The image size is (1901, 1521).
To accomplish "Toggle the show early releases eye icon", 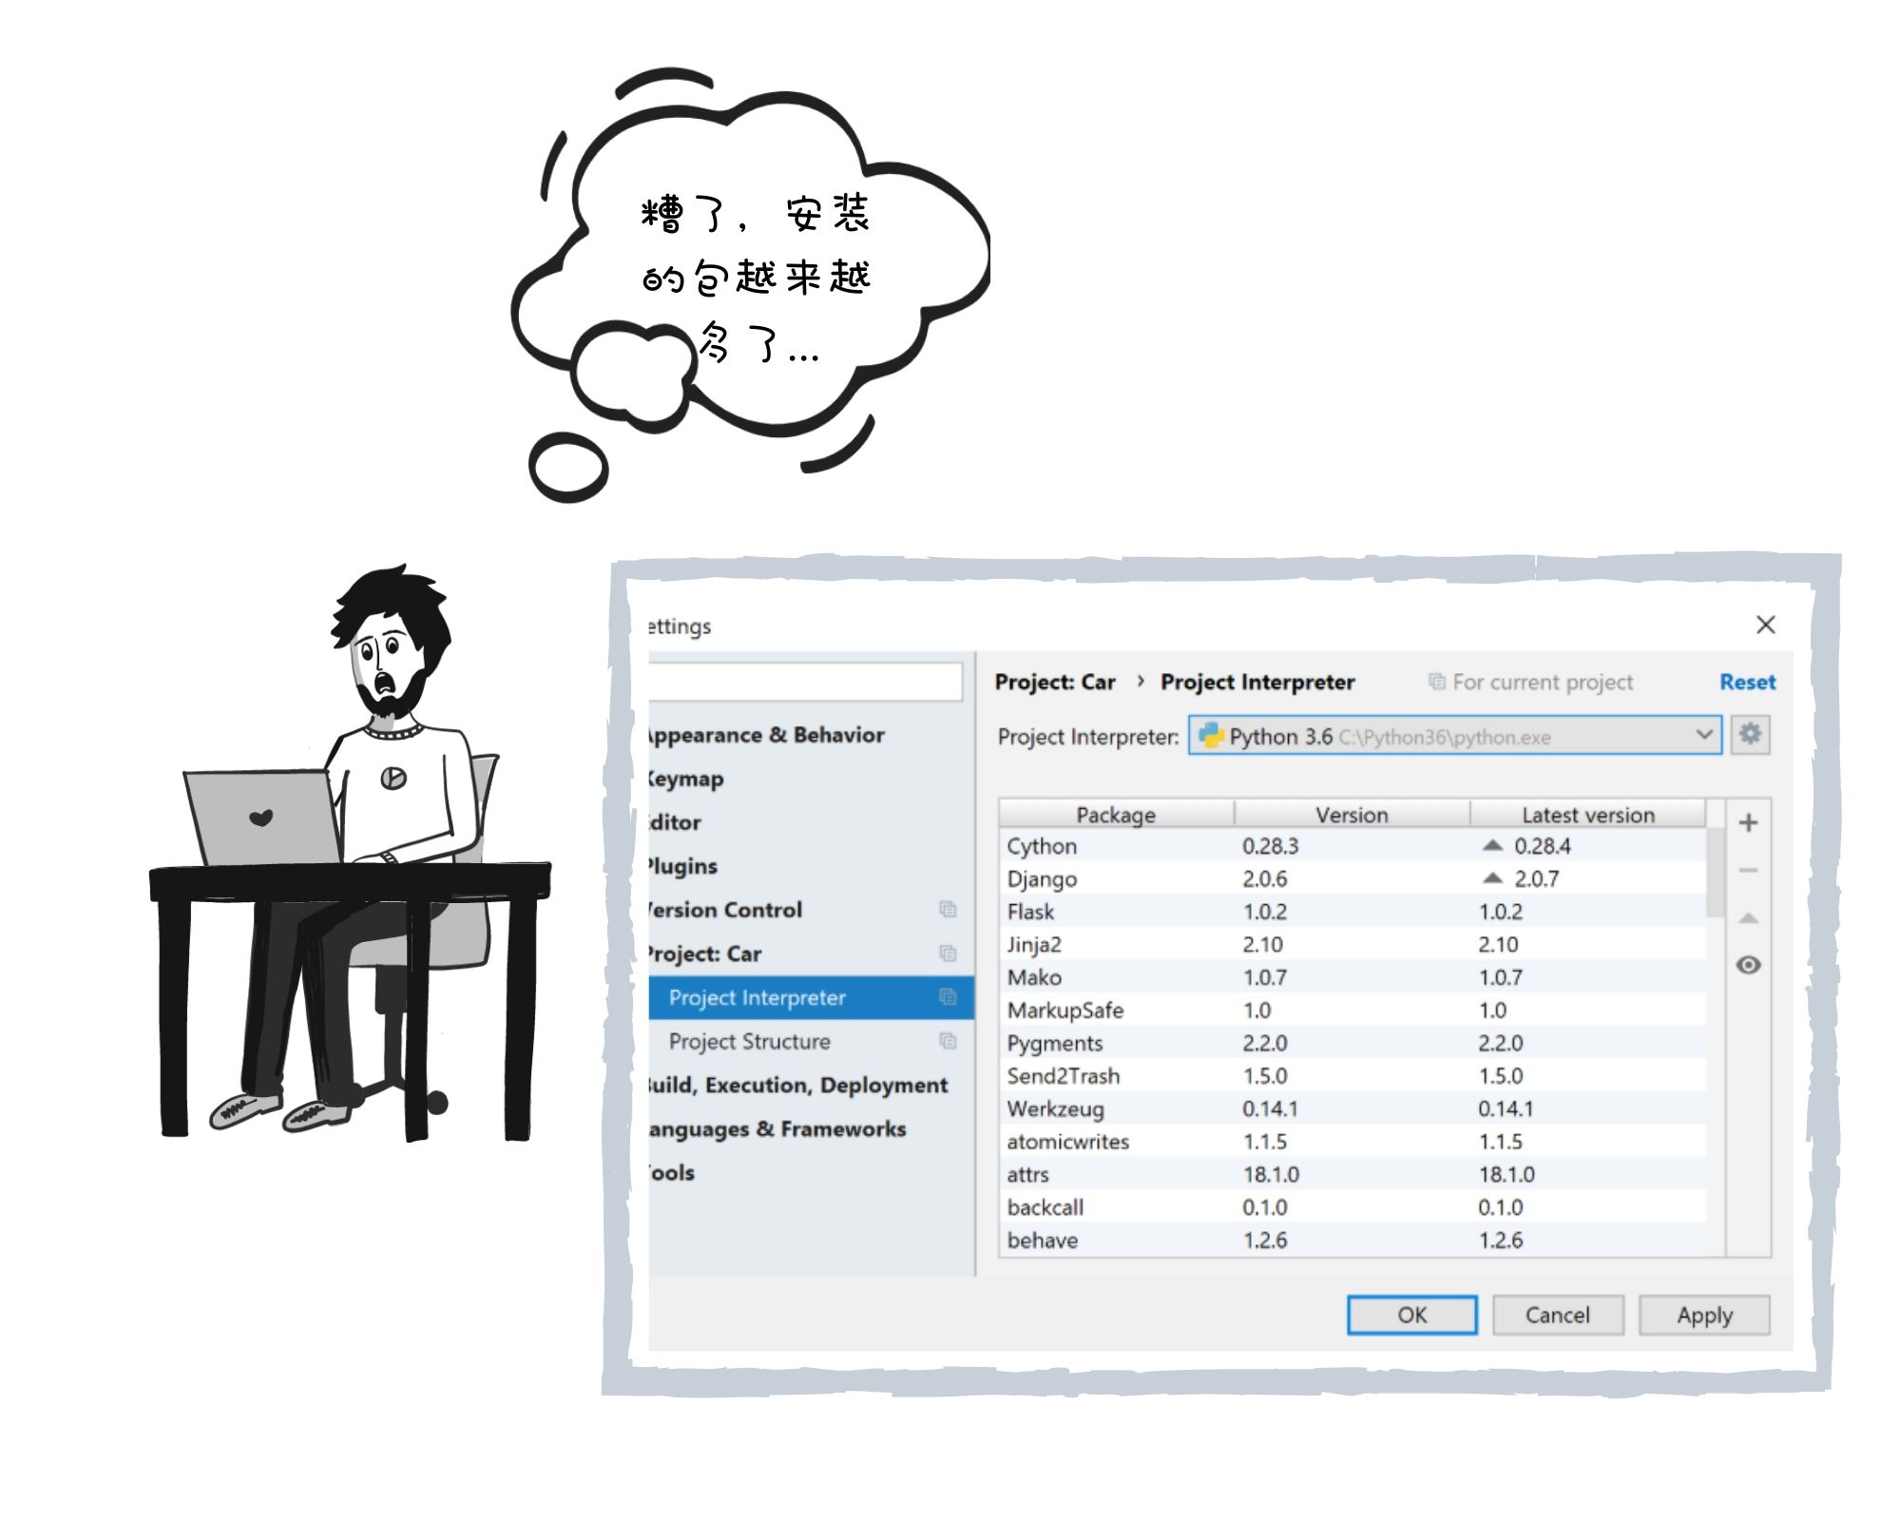I will (x=1747, y=965).
